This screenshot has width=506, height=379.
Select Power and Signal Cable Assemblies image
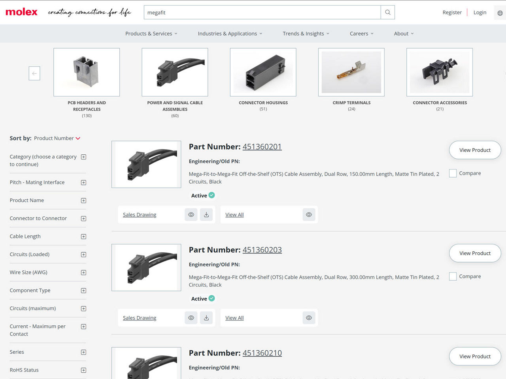[x=175, y=72]
